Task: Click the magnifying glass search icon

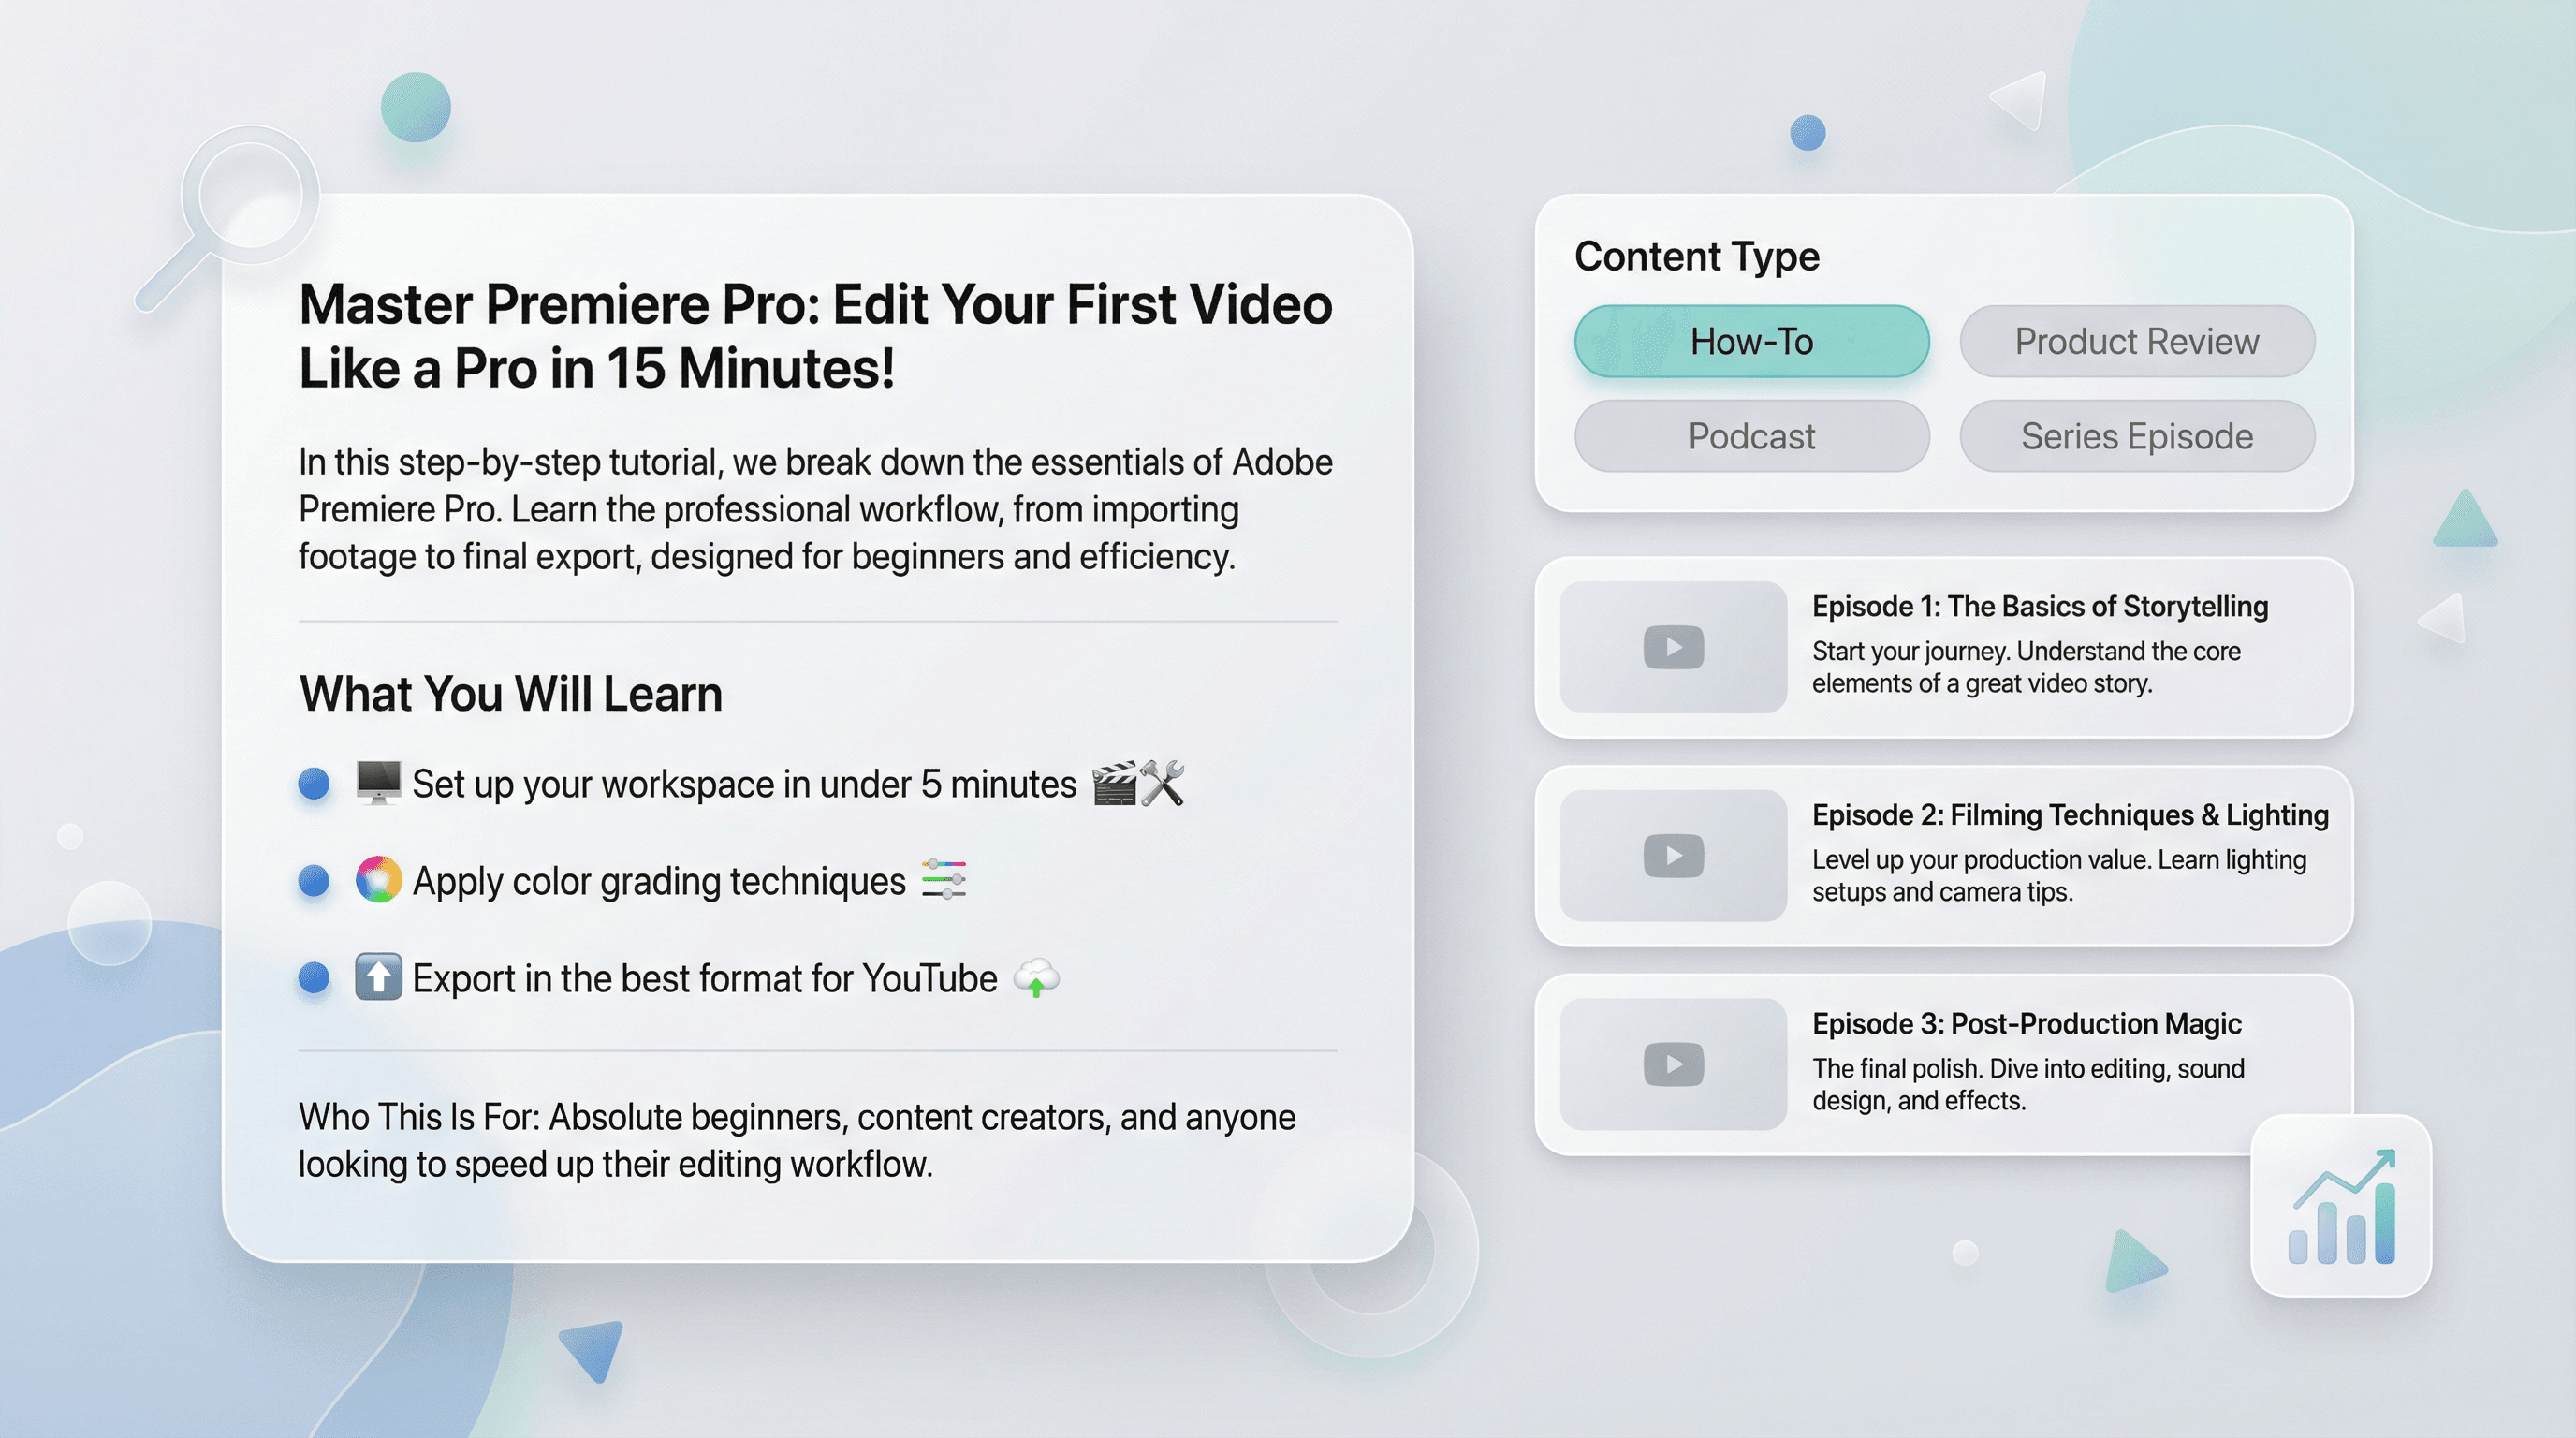Action: click(249, 196)
